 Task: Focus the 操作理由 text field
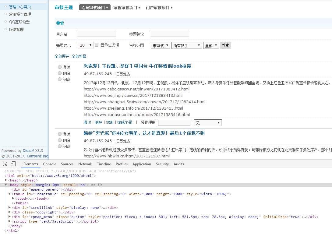pos(174,123)
